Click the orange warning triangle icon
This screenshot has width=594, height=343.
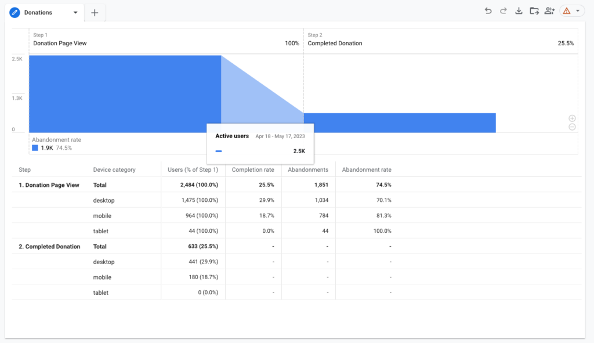(567, 11)
